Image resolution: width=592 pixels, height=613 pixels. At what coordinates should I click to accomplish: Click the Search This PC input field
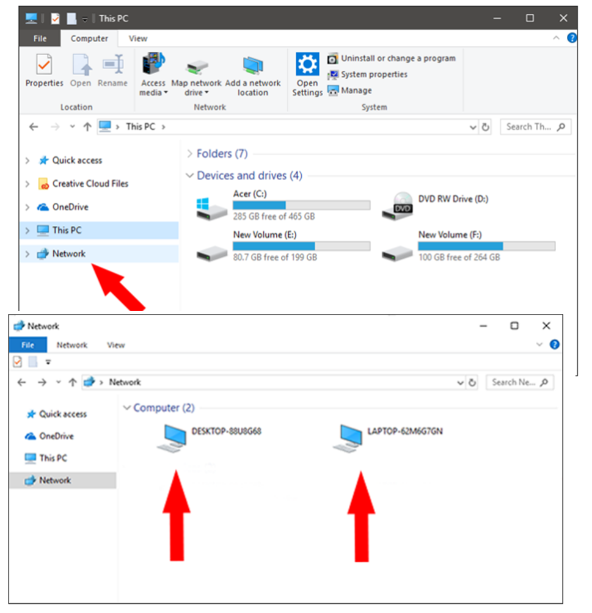pyautogui.click(x=535, y=126)
